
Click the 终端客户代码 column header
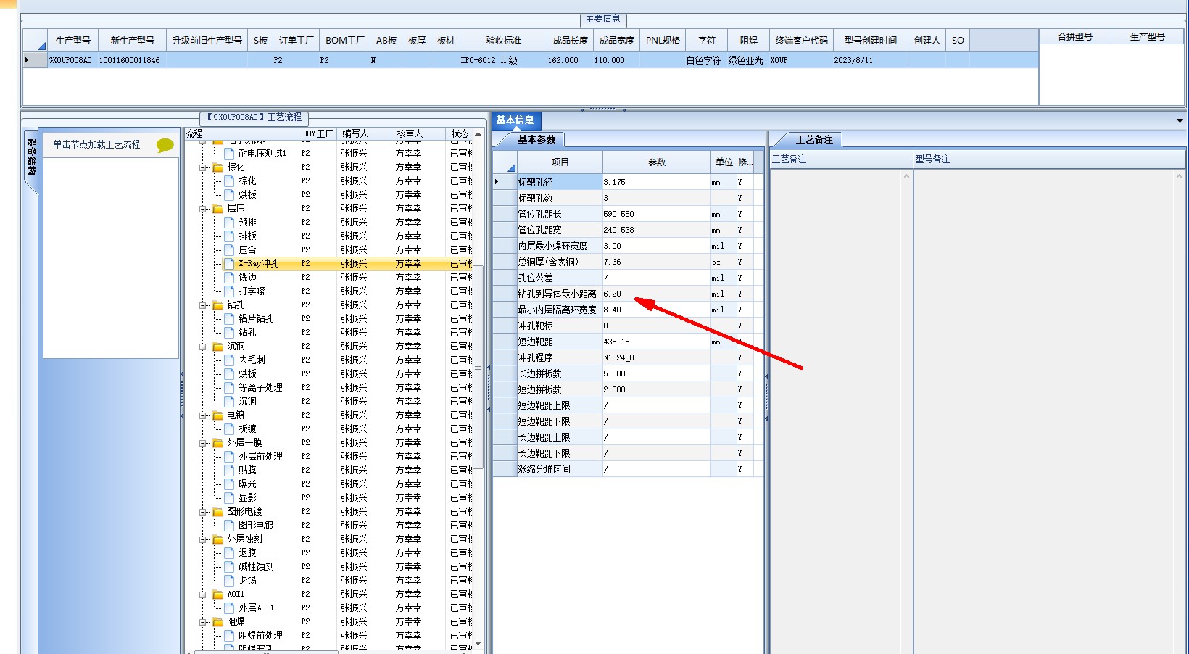801,41
